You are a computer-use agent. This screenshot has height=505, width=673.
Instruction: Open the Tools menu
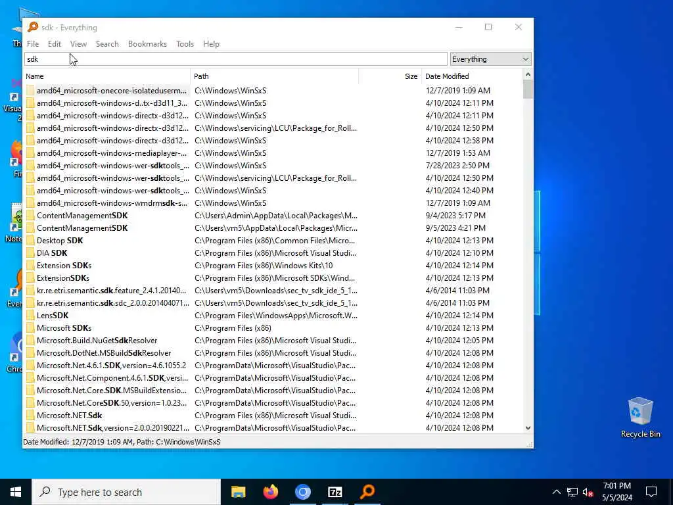tap(185, 44)
